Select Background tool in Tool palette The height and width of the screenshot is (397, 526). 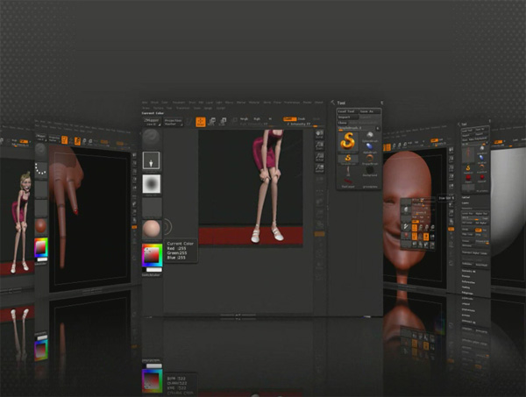[370, 171]
